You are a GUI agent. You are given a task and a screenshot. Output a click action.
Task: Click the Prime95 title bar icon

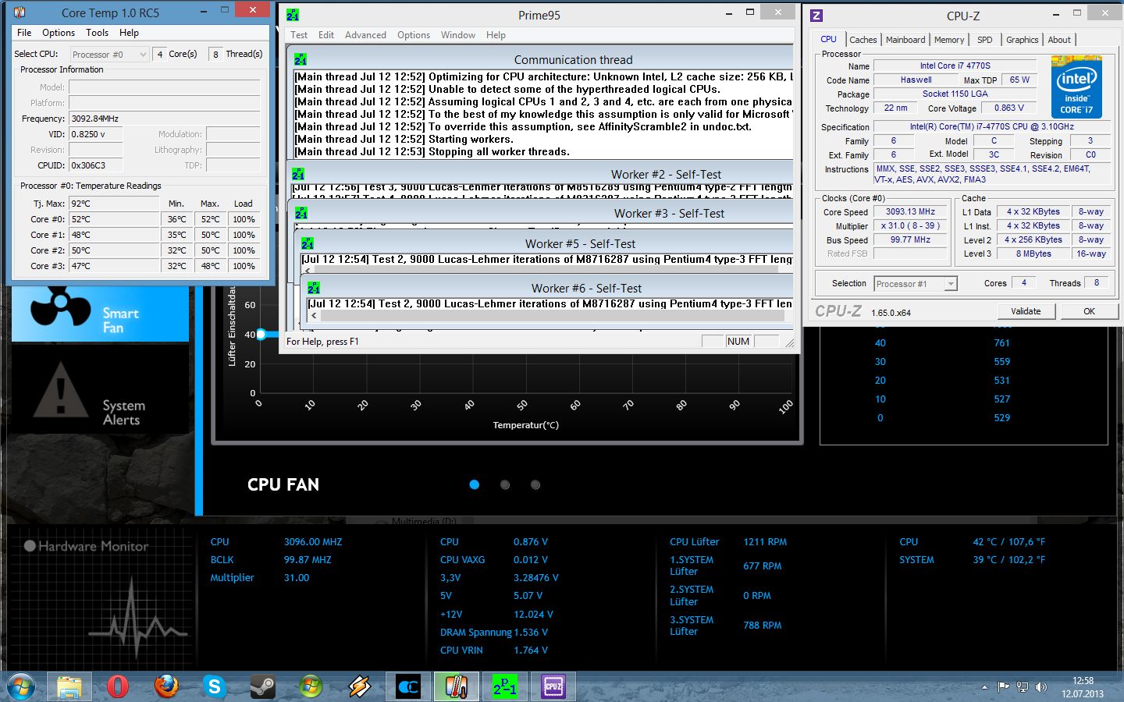coord(293,15)
